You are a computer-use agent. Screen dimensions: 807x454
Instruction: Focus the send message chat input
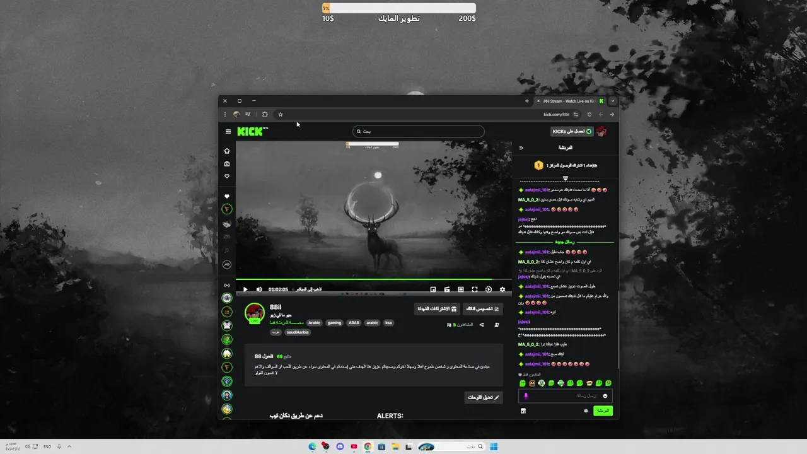click(x=564, y=396)
